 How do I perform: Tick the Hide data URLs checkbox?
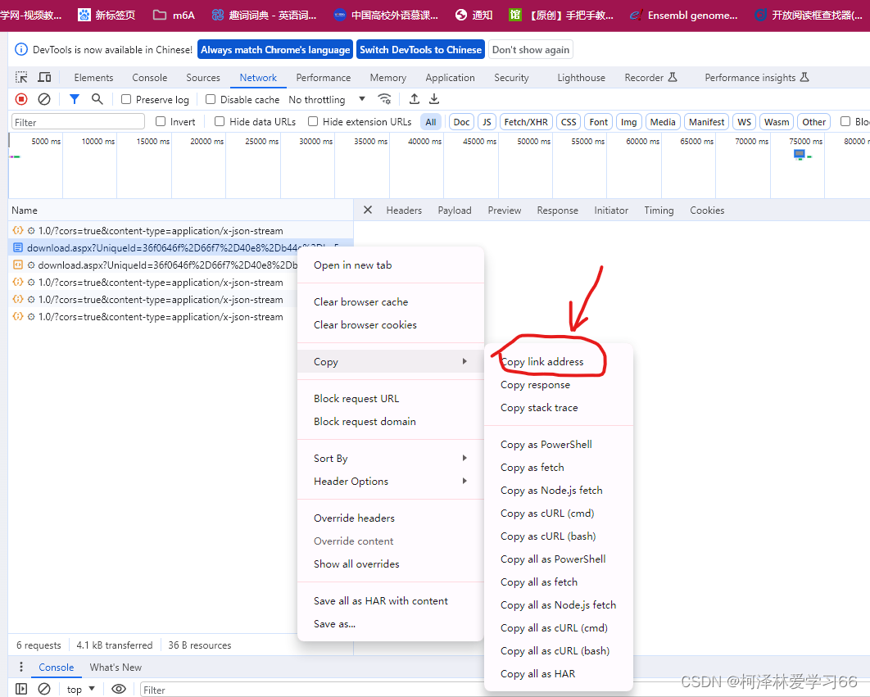pyautogui.click(x=220, y=121)
